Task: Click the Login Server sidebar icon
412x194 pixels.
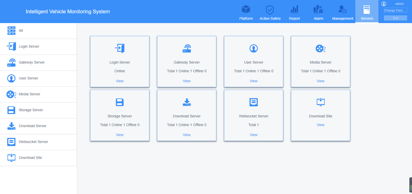Action: click(11, 46)
